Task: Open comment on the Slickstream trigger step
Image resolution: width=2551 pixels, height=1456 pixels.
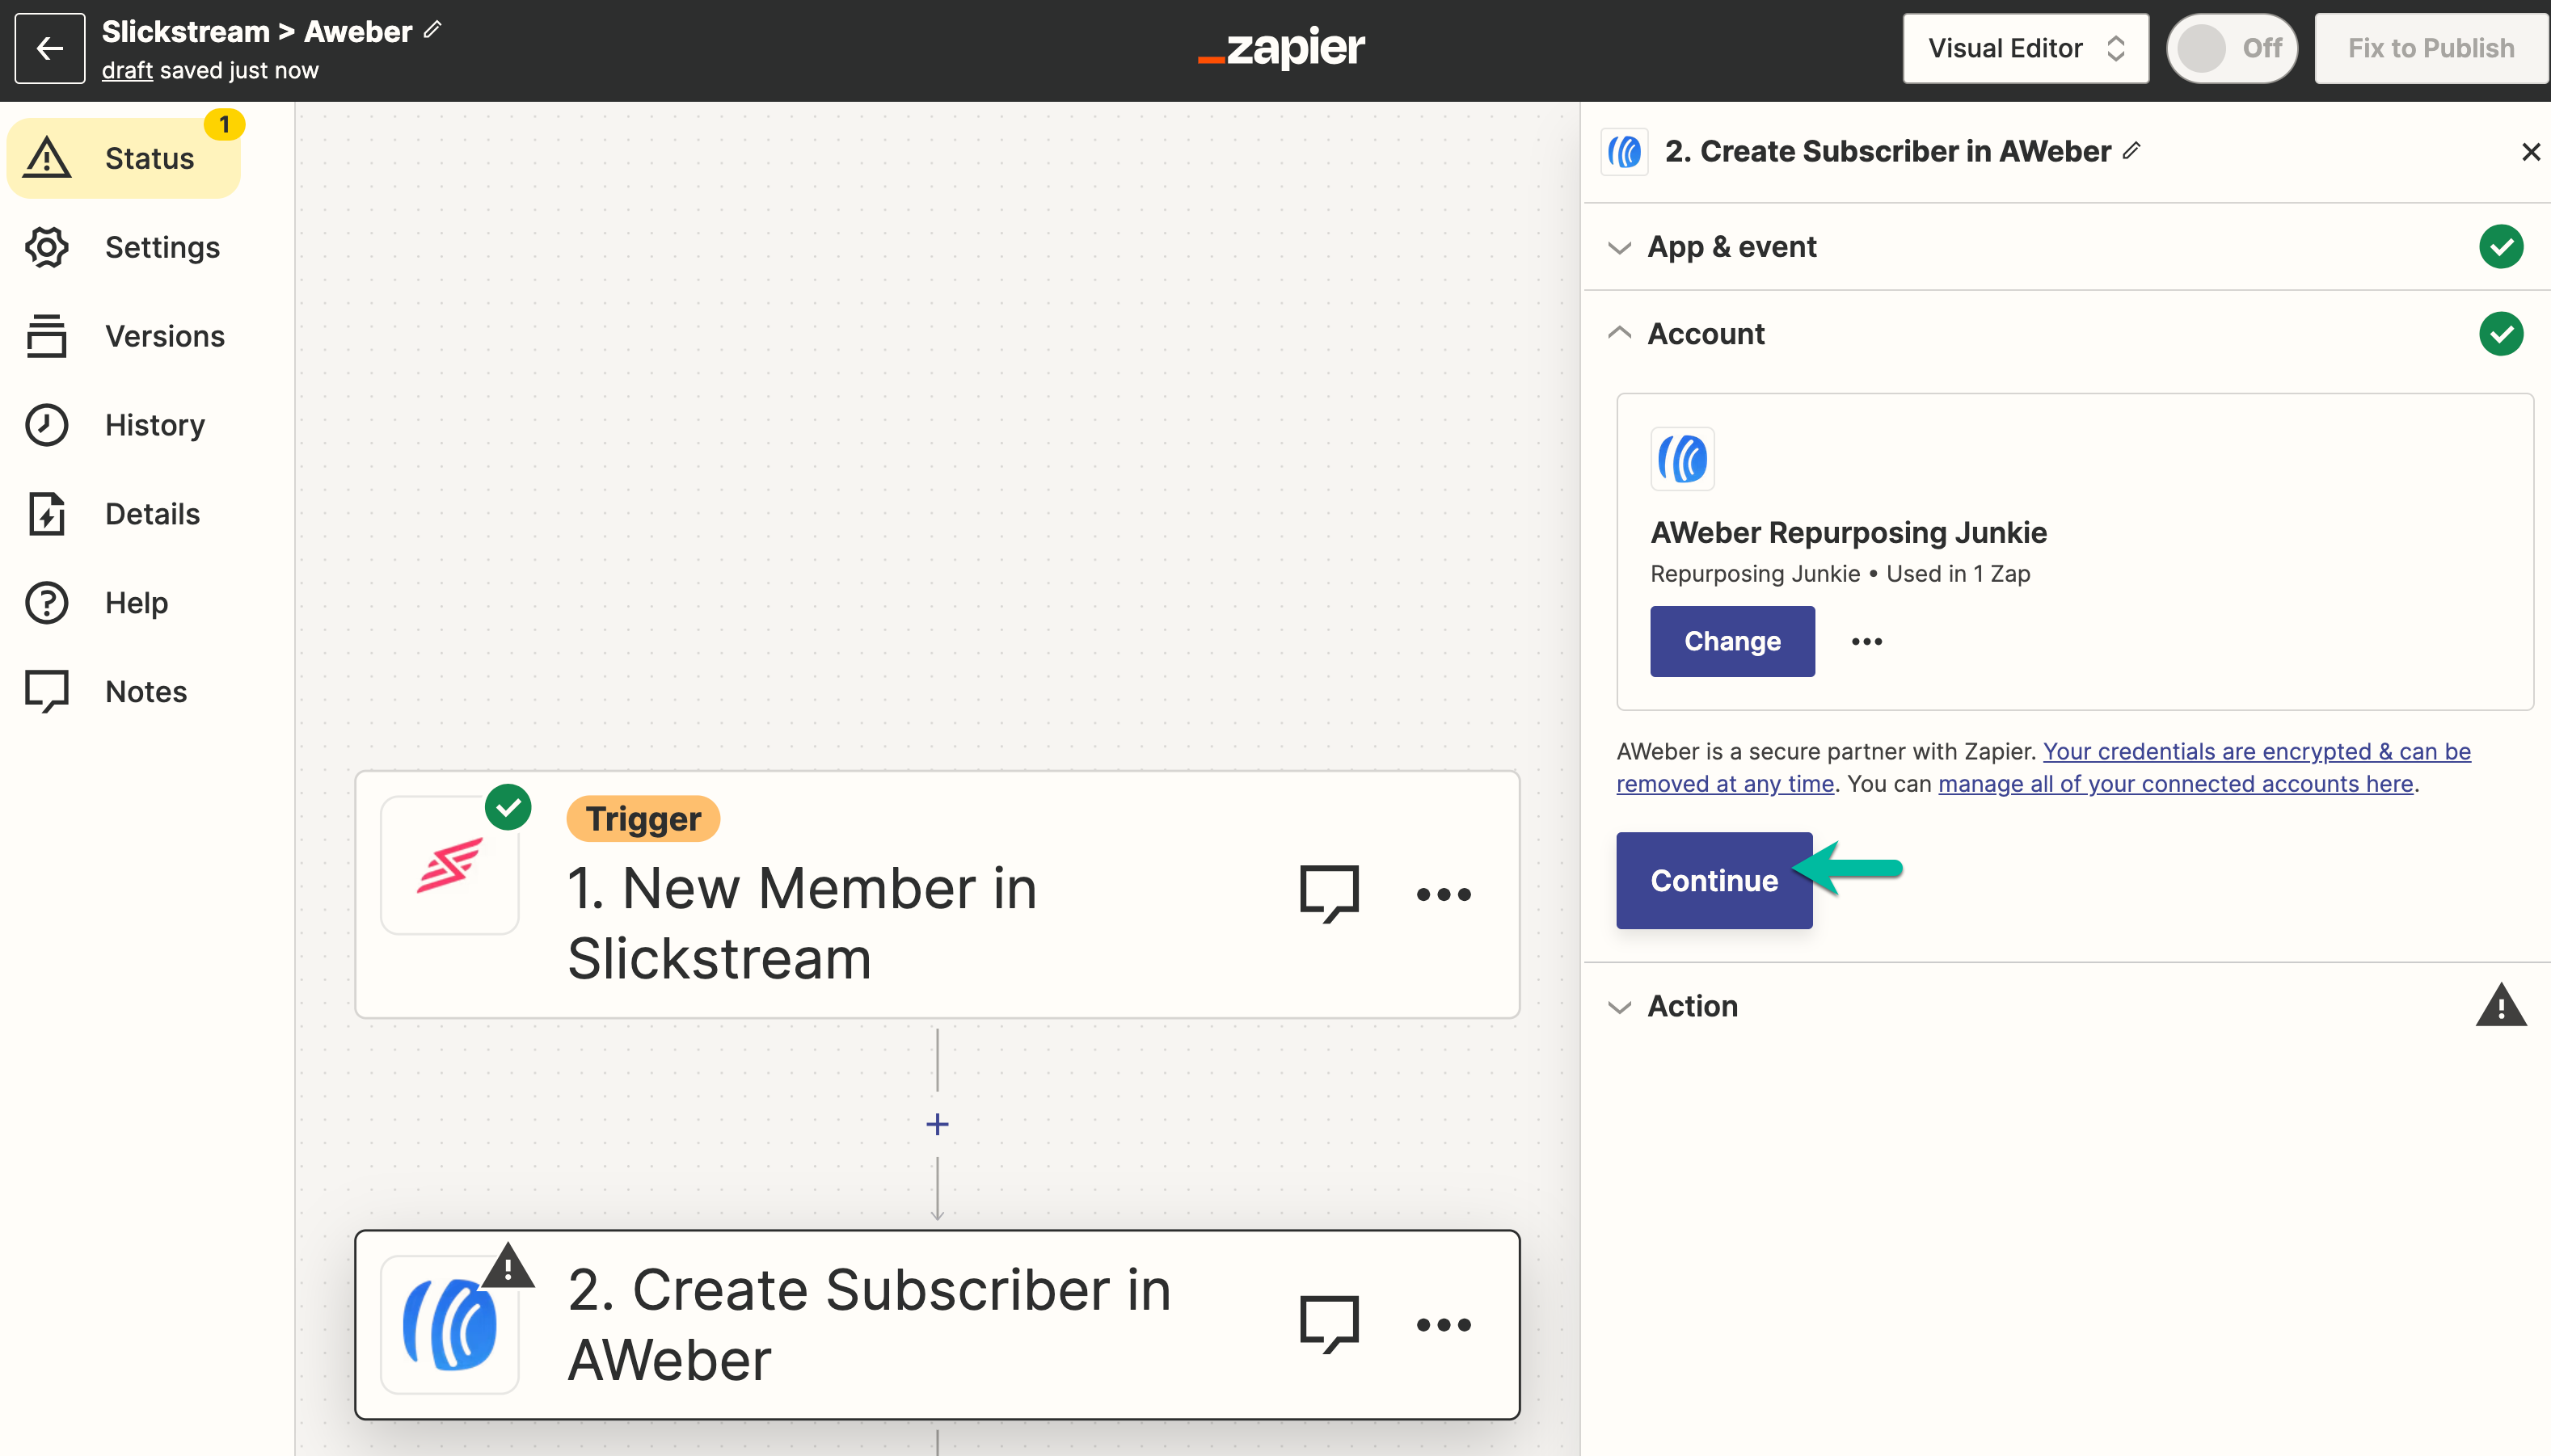Action: 1330,893
